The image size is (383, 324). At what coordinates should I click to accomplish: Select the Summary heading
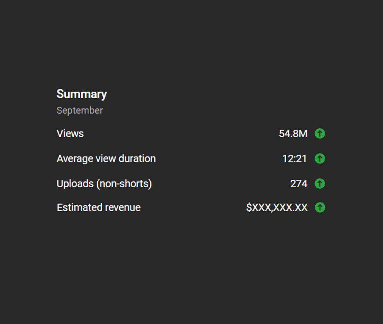click(x=82, y=94)
